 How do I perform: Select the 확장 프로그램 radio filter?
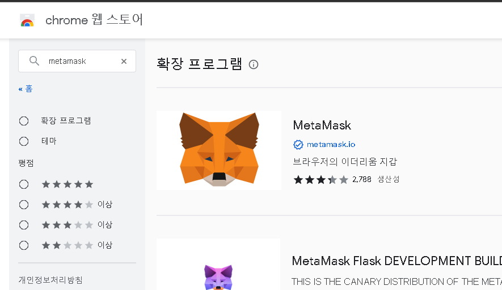coord(24,121)
